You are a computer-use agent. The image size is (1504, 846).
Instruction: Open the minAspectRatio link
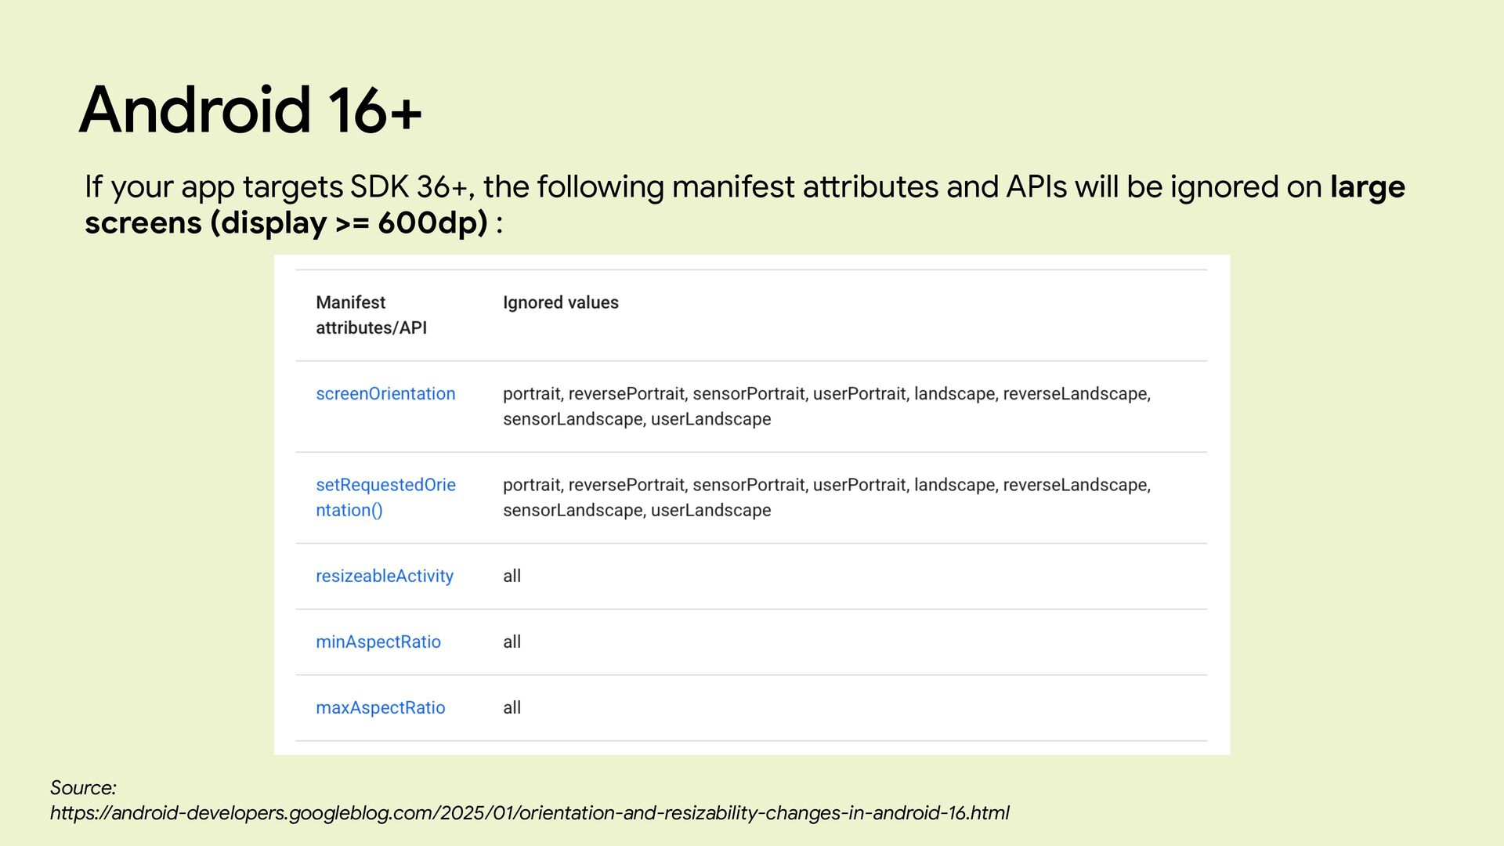click(378, 642)
